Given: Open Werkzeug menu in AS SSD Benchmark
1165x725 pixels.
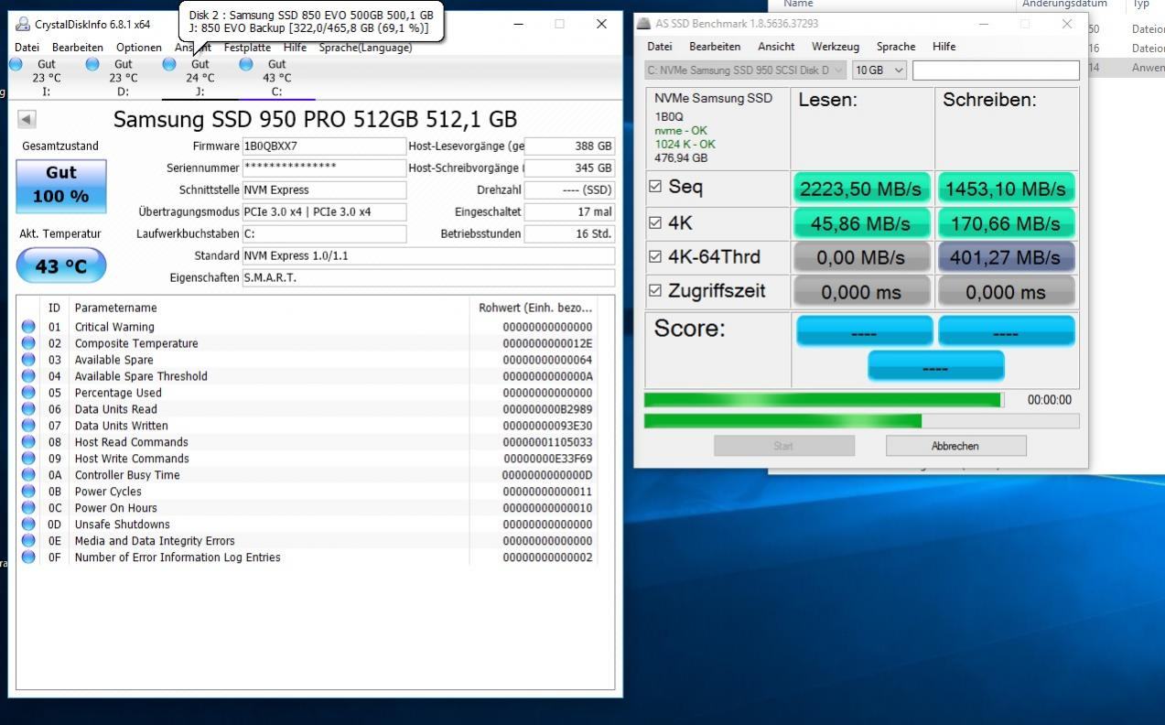Looking at the screenshot, I should pyautogui.click(x=836, y=47).
